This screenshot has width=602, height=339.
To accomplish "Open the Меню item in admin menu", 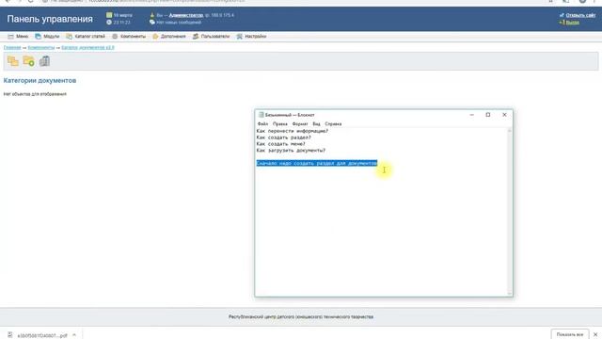I will coord(18,36).
